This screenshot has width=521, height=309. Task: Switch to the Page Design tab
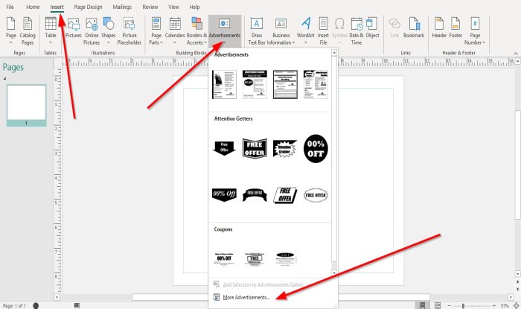[90, 6]
